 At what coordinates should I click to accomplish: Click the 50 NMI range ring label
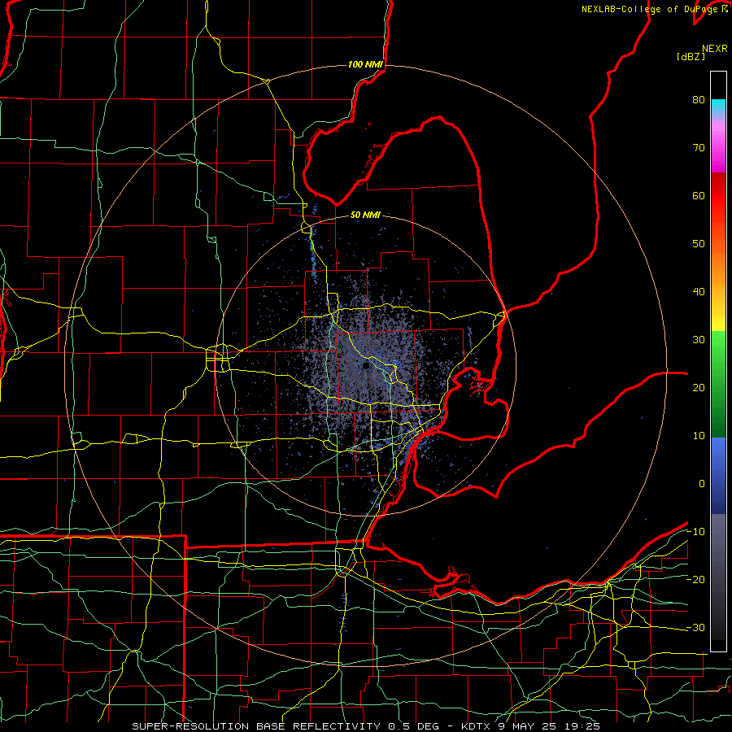pos(365,215)
